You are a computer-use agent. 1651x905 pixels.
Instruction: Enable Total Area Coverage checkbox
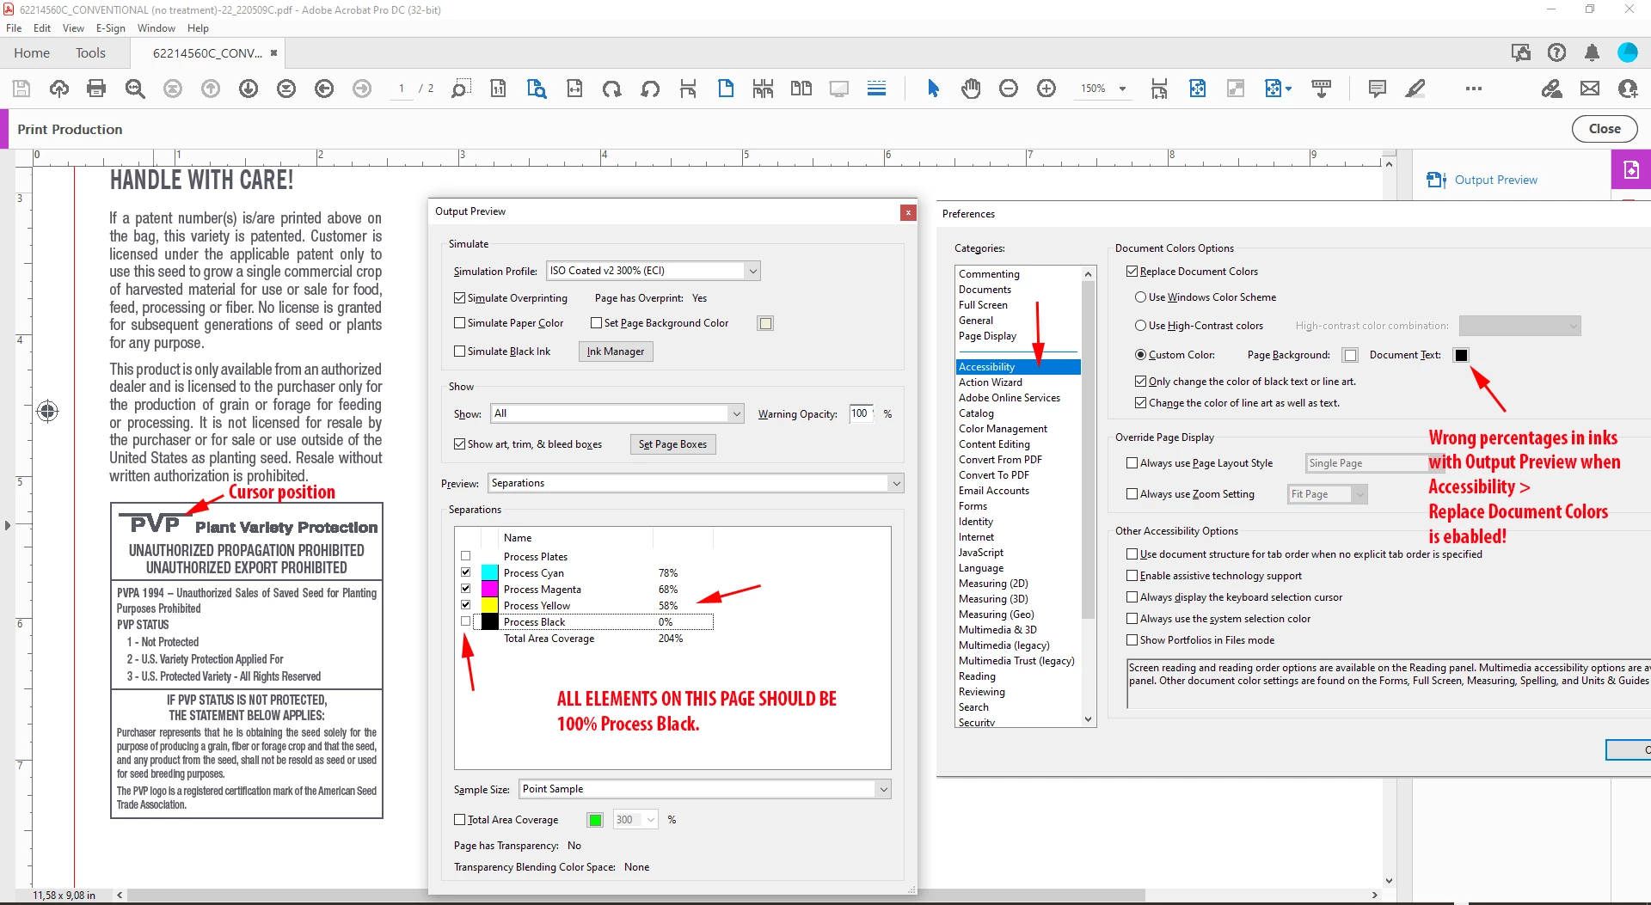pyautogui.click(x=460, y=820)
